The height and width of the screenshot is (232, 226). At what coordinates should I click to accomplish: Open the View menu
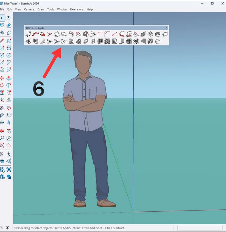click(18, 9)
